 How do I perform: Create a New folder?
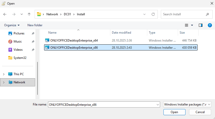(x=35, y=25)
